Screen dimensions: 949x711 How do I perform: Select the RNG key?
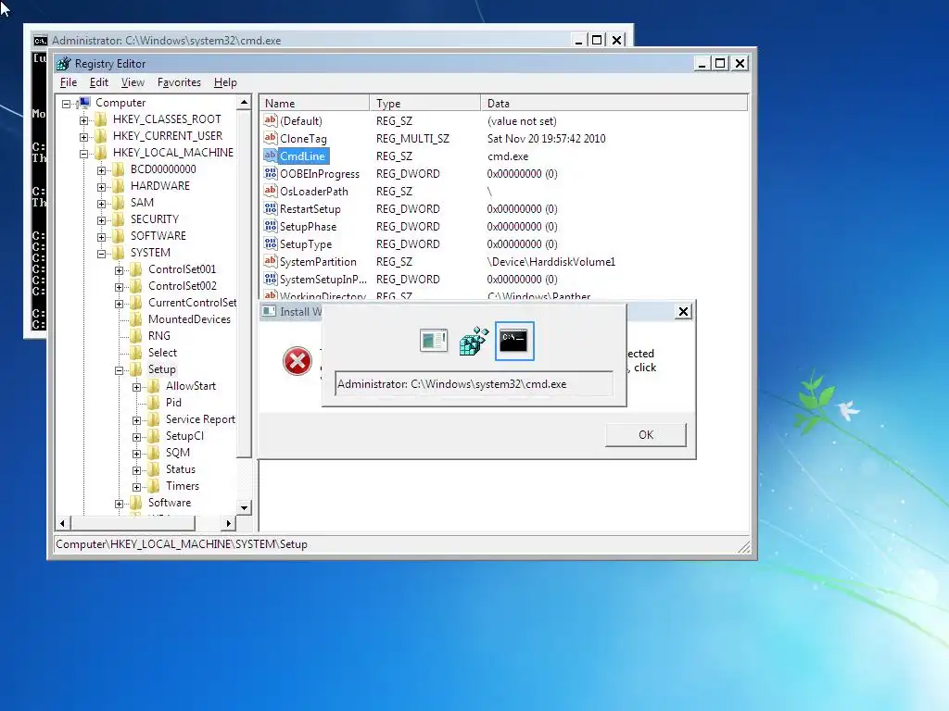click(159, 335)
